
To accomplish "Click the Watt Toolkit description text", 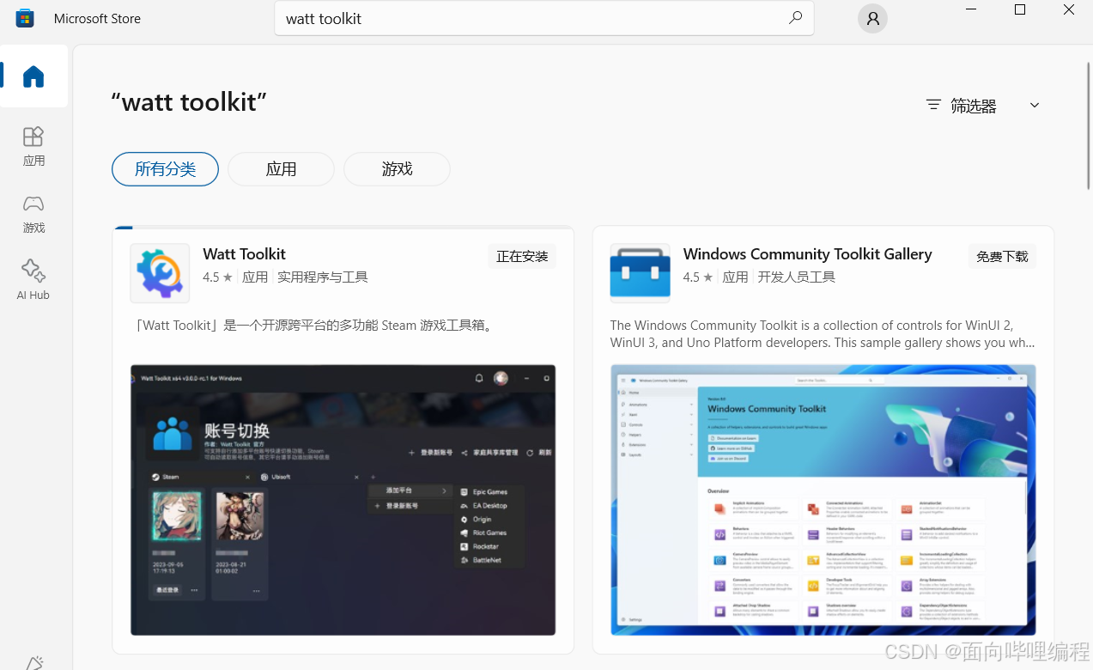I will [315, 326].
